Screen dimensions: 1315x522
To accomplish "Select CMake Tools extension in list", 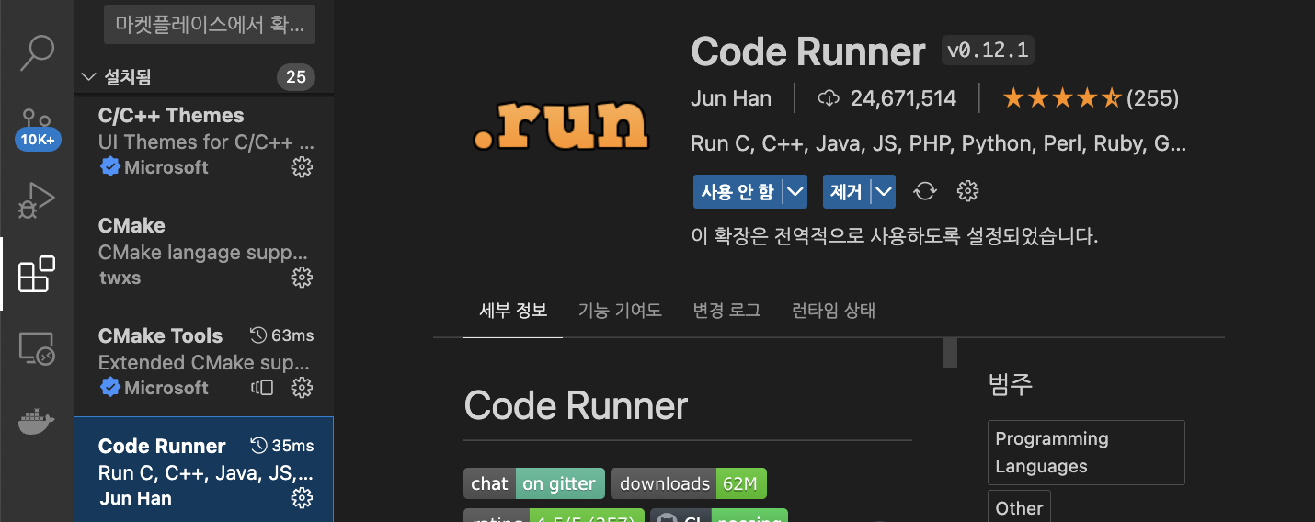I will (203, 362).
